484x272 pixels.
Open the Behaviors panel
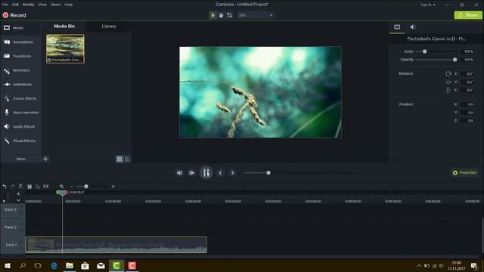20,70
